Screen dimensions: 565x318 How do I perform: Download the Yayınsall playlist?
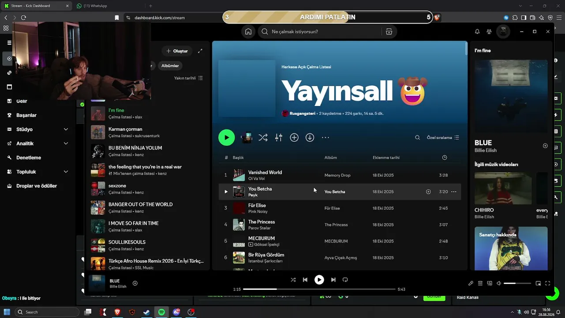click(310, 137)
